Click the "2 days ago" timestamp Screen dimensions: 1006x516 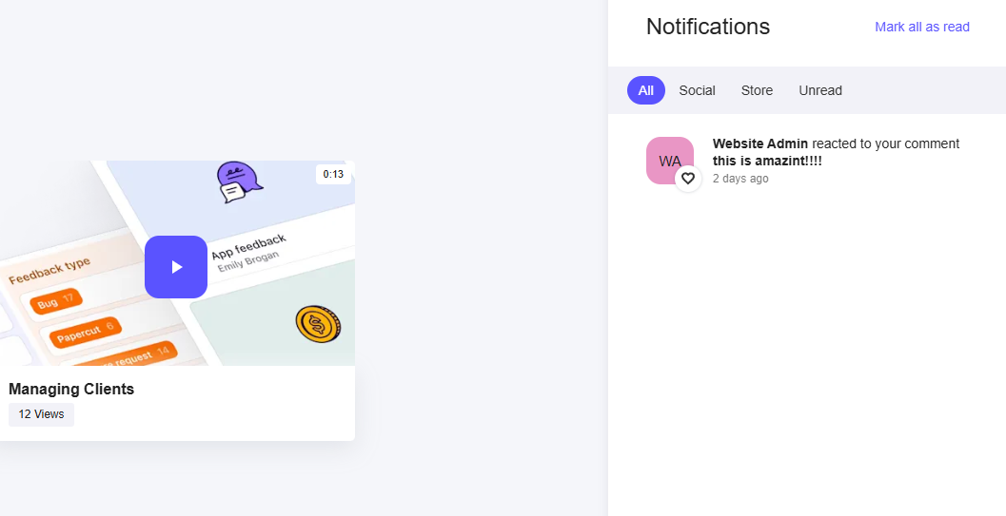coord(740,179)
